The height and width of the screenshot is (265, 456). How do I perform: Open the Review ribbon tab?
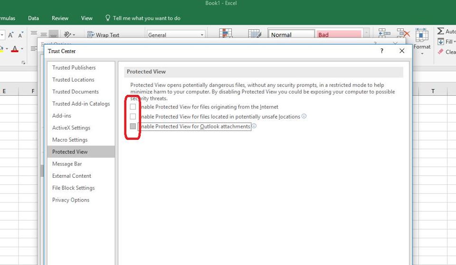click(x=60, y=18)
